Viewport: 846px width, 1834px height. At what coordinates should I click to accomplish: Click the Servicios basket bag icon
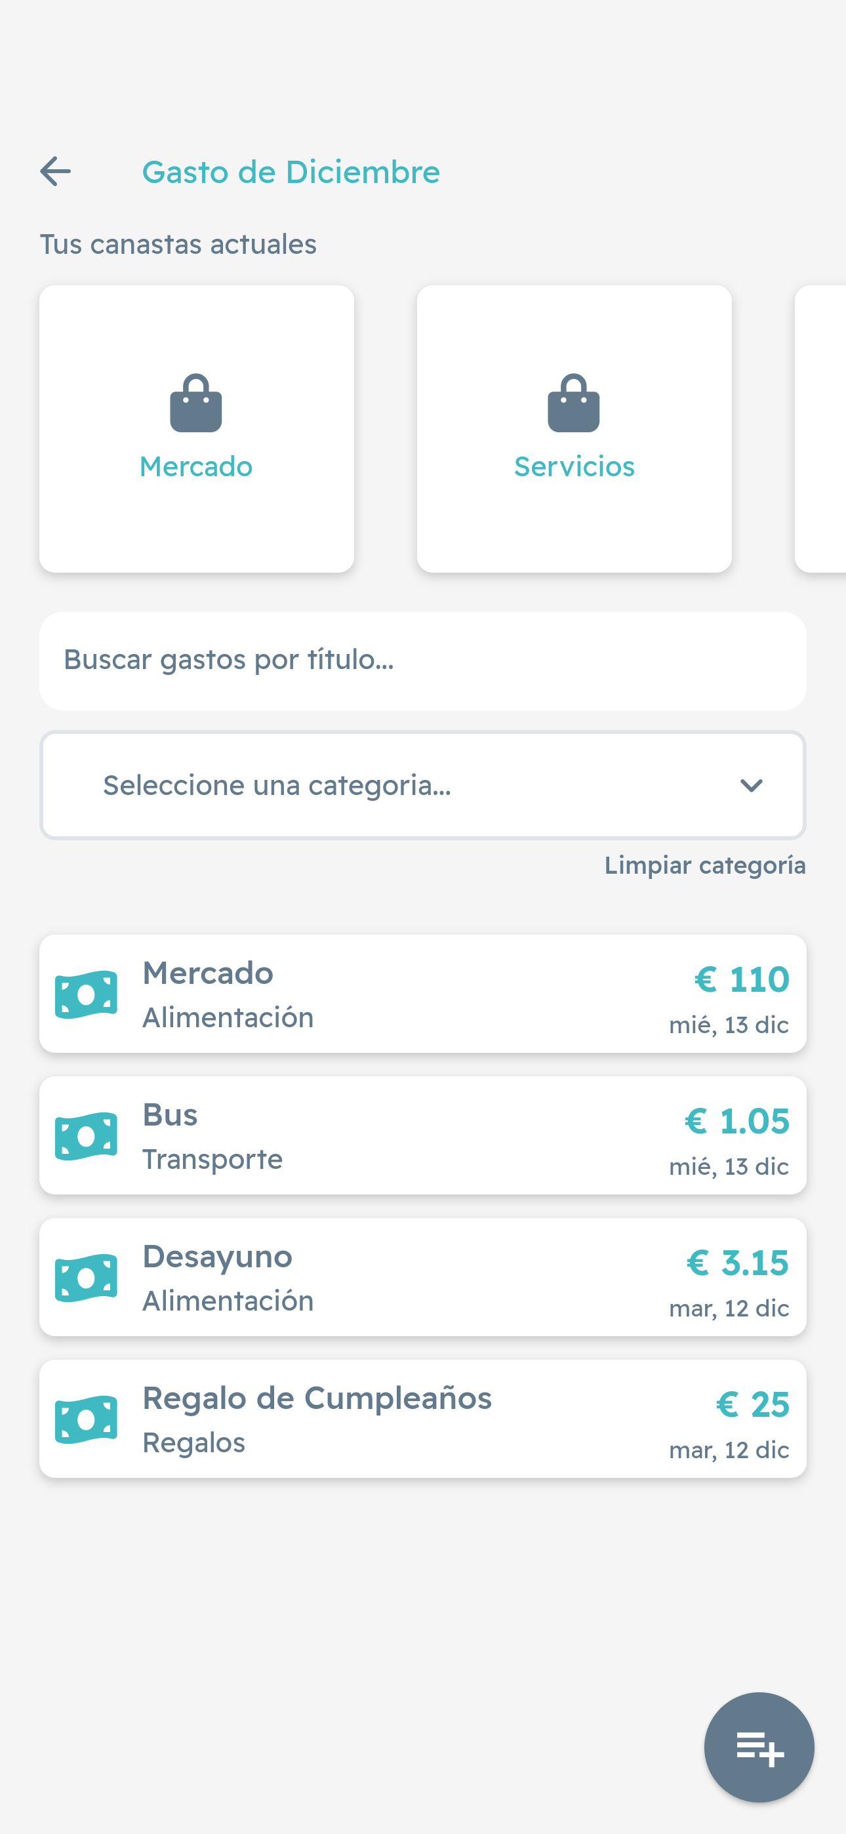click(573, 403)
